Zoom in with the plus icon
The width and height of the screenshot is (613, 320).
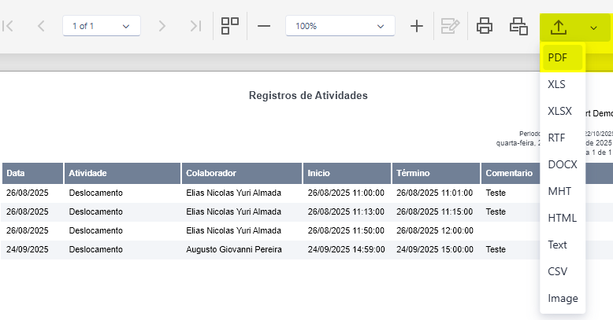click(417, 26)
